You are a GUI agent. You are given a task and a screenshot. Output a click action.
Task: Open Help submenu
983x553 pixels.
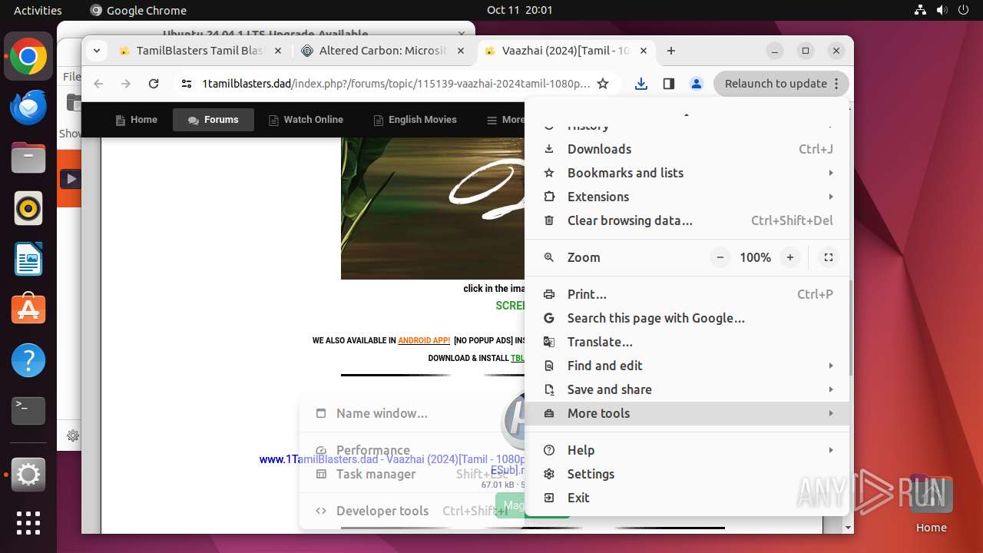click(687, 450)
